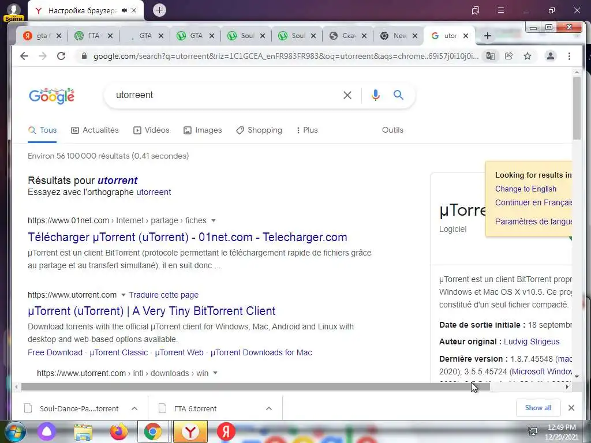The width and height of the screenshot is (591, 443).
Task: Open Firefox from the taskbar
Action: [118, 431]
